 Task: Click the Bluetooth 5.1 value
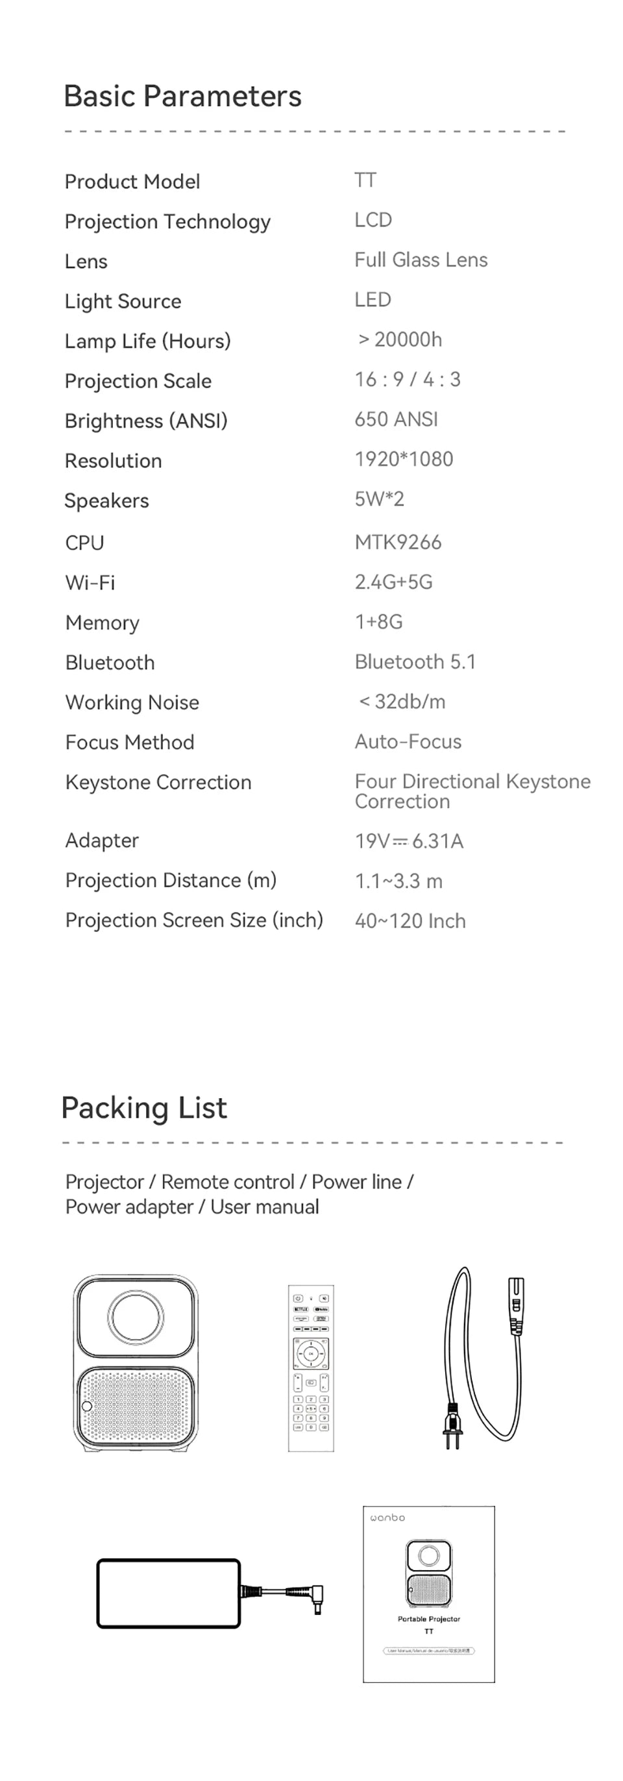(x=415, y=661)
